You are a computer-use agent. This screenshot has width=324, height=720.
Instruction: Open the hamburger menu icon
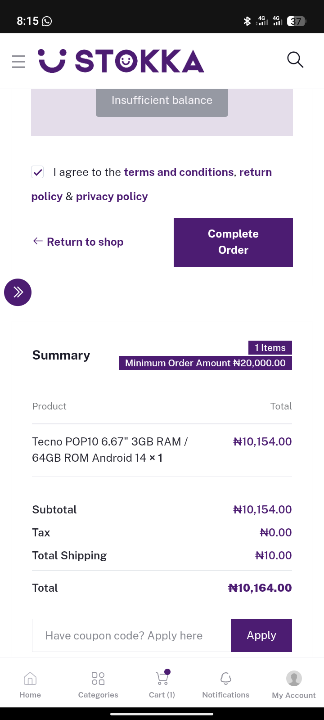18,61
